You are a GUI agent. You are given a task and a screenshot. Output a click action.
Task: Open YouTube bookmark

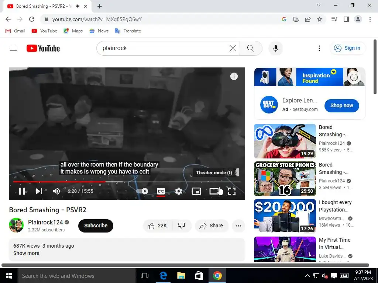[x=44, y=31]
